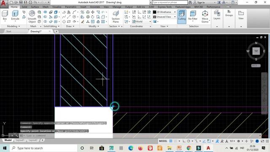Open the Visualize ribbon tab
The image size is (270, 152).
click(x=57, y=7)
